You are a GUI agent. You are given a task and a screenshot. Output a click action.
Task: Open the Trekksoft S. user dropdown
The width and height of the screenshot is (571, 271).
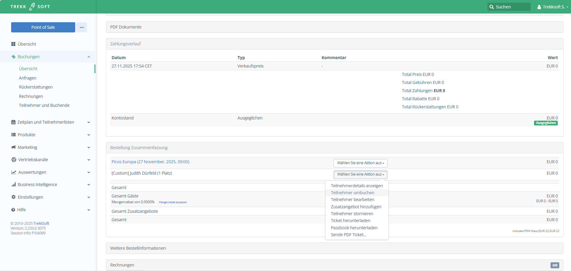click(x=553, y=7)
